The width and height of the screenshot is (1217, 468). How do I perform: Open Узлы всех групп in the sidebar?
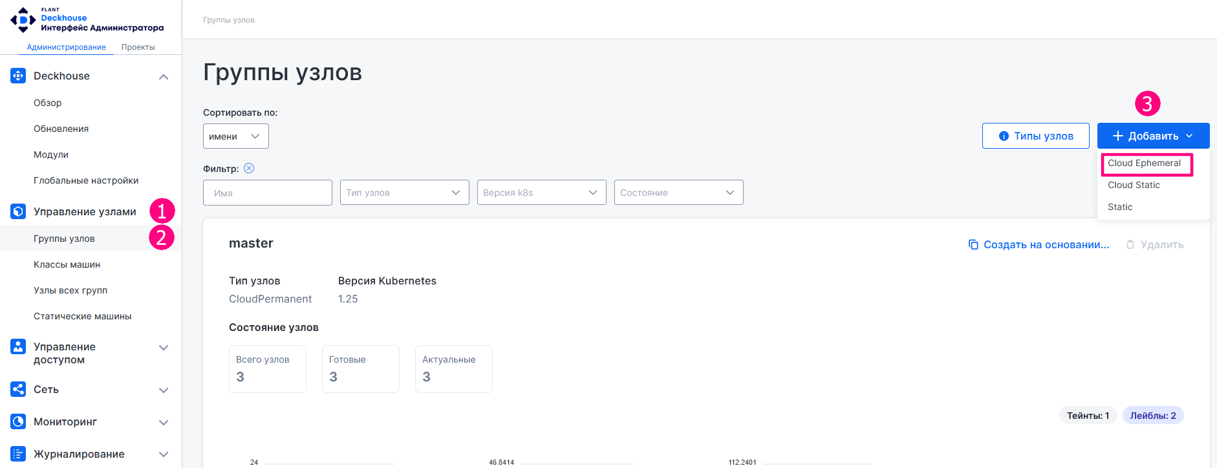pos(70,290)
